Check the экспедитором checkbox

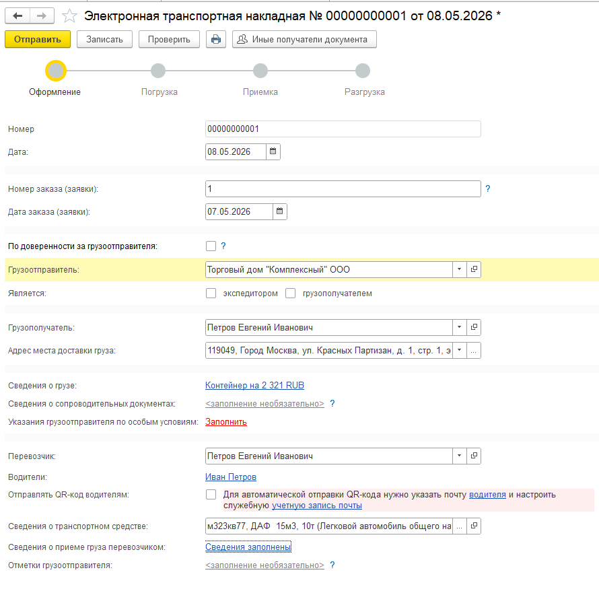[211, 293]
